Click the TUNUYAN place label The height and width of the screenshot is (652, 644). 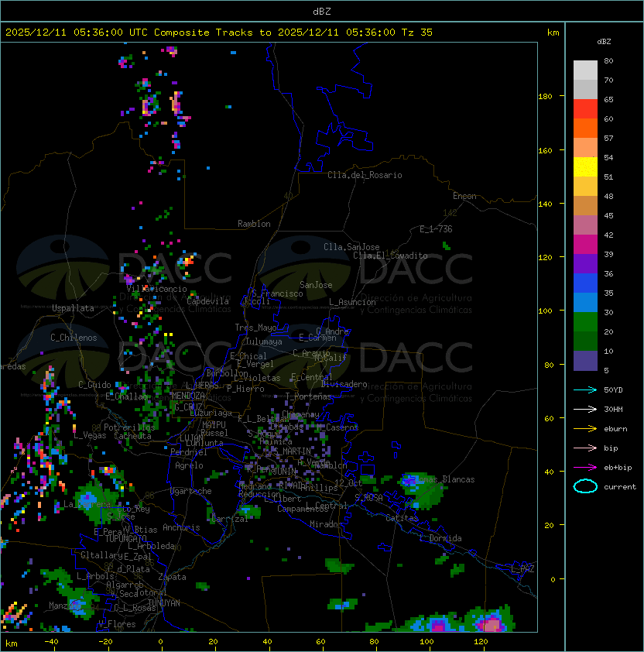(x=164, y=603)
